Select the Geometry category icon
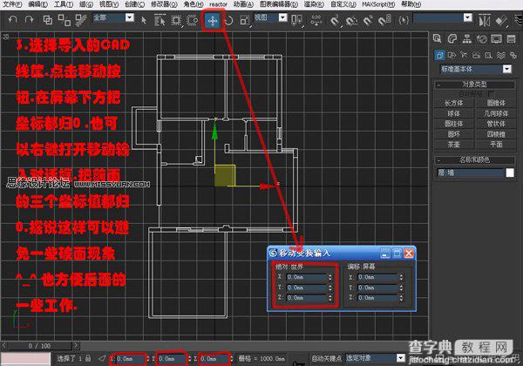The width and height of the screenshot is (523, 366). click(439, 55)
